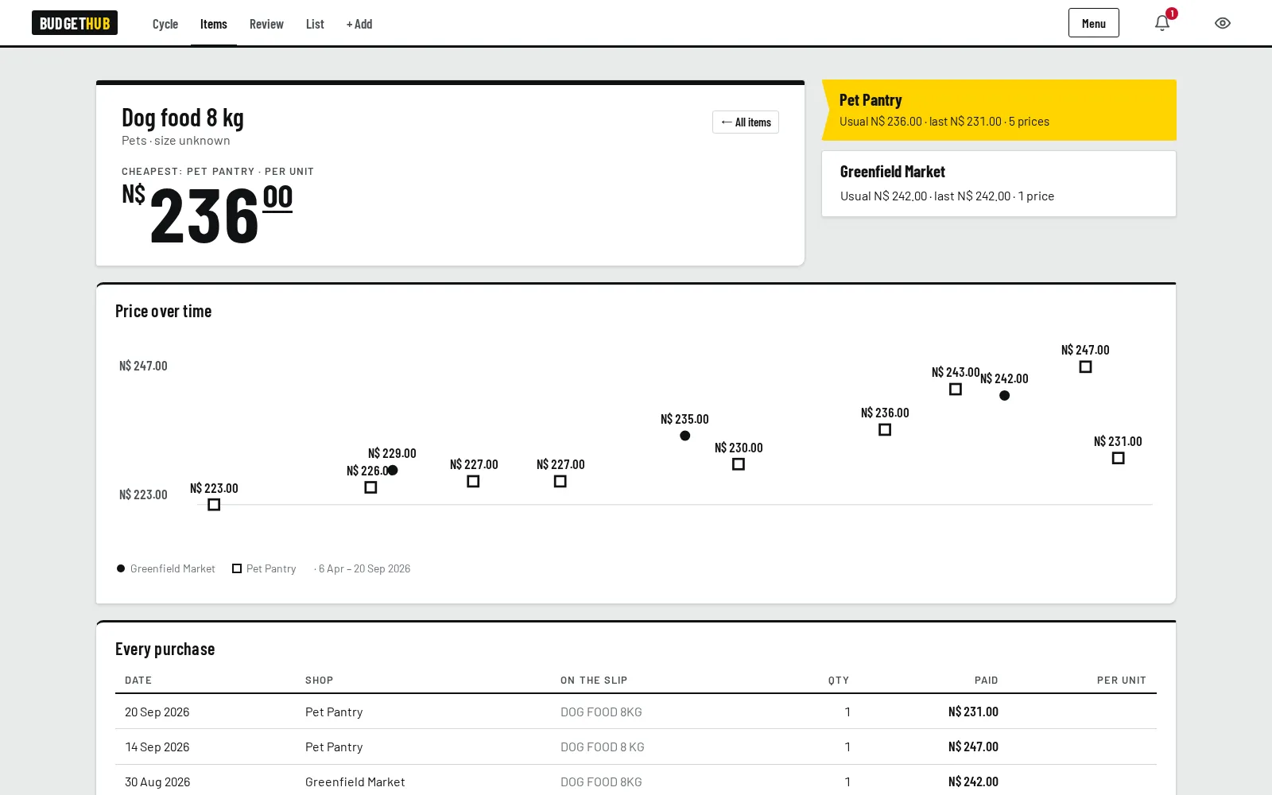Click the SHOP column header
1272x795 pixels.
click(320, 680)
